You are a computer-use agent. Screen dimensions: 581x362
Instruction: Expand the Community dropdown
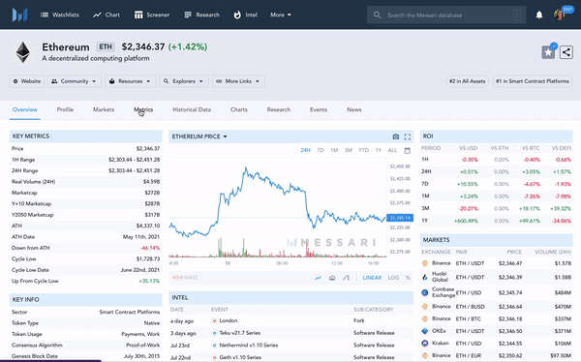point(75,81)
